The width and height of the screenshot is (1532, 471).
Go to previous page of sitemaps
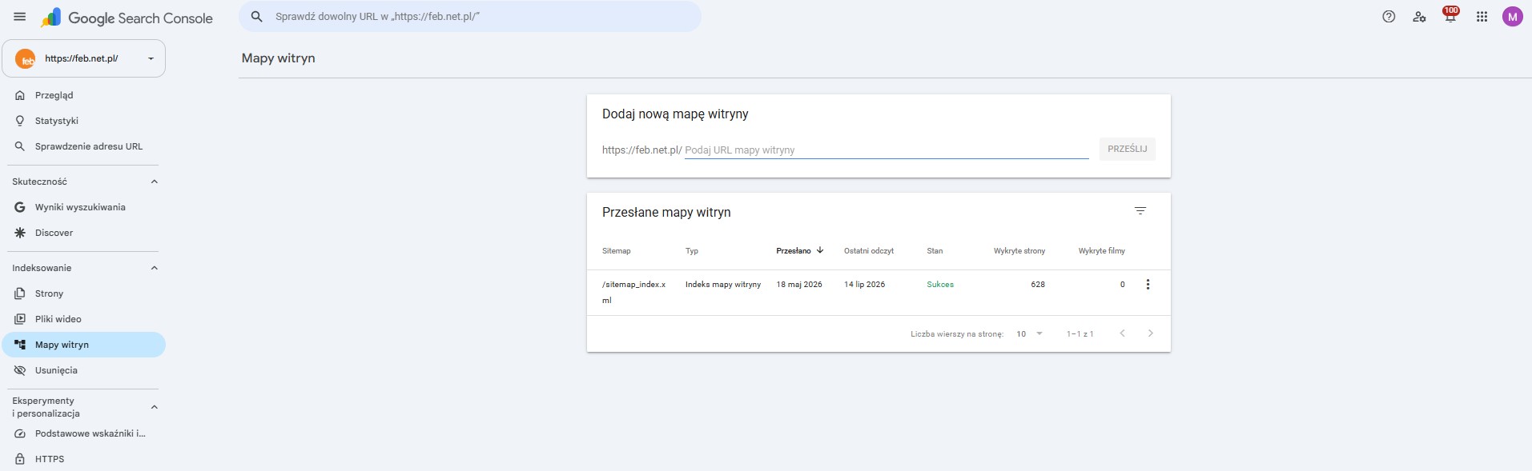coord(1122,333)
